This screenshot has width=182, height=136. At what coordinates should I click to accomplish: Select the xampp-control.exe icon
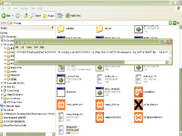pyautogui.click(x=100, y=117)
